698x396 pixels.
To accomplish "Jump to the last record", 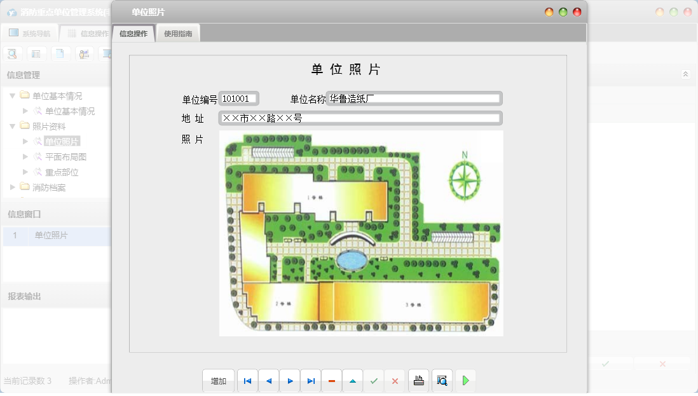I will [310, 380].
